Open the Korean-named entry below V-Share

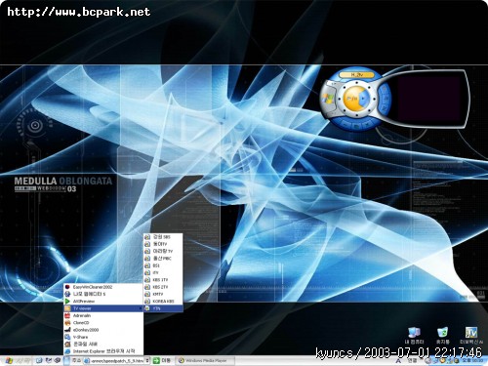point(103,345)
